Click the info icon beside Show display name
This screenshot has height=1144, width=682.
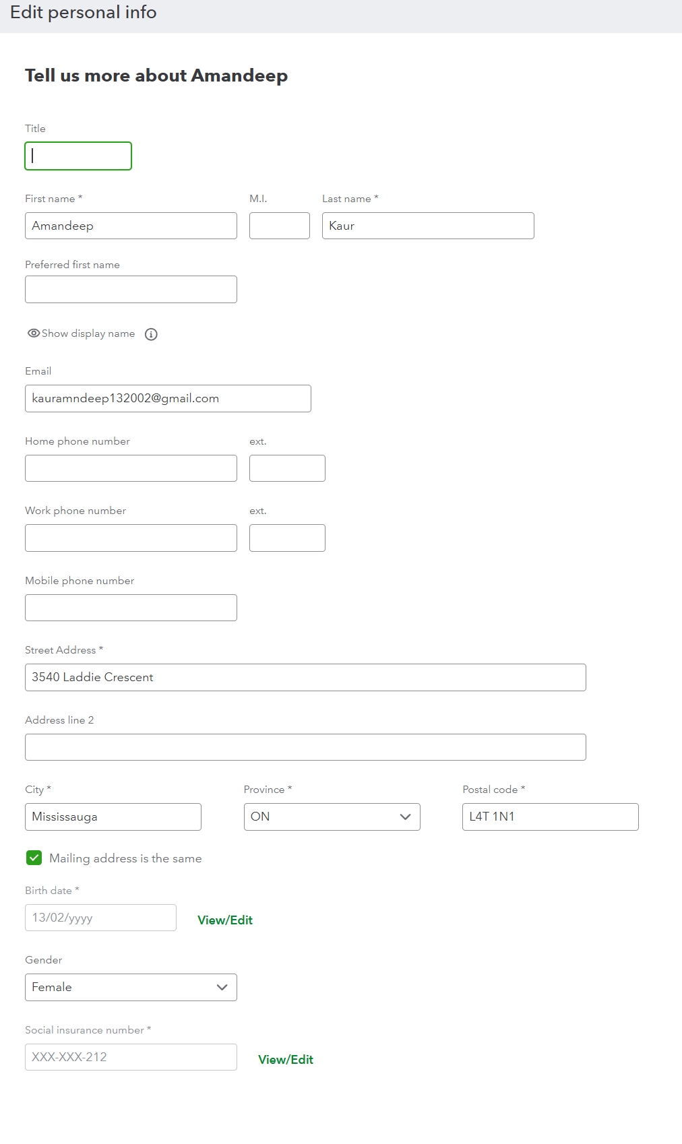click(151, 334)
